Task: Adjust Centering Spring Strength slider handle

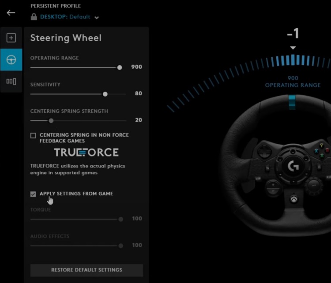Action: (51, 121)
